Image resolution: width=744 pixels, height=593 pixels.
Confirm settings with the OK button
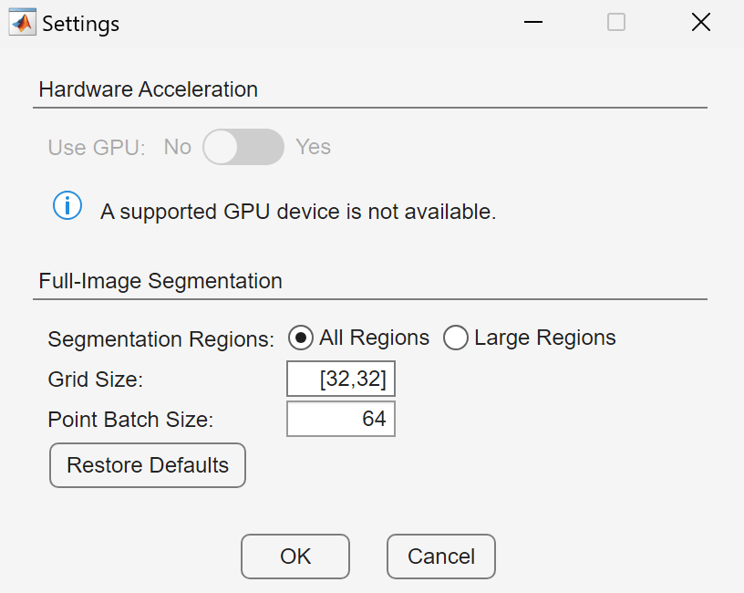tap(295, 557)
